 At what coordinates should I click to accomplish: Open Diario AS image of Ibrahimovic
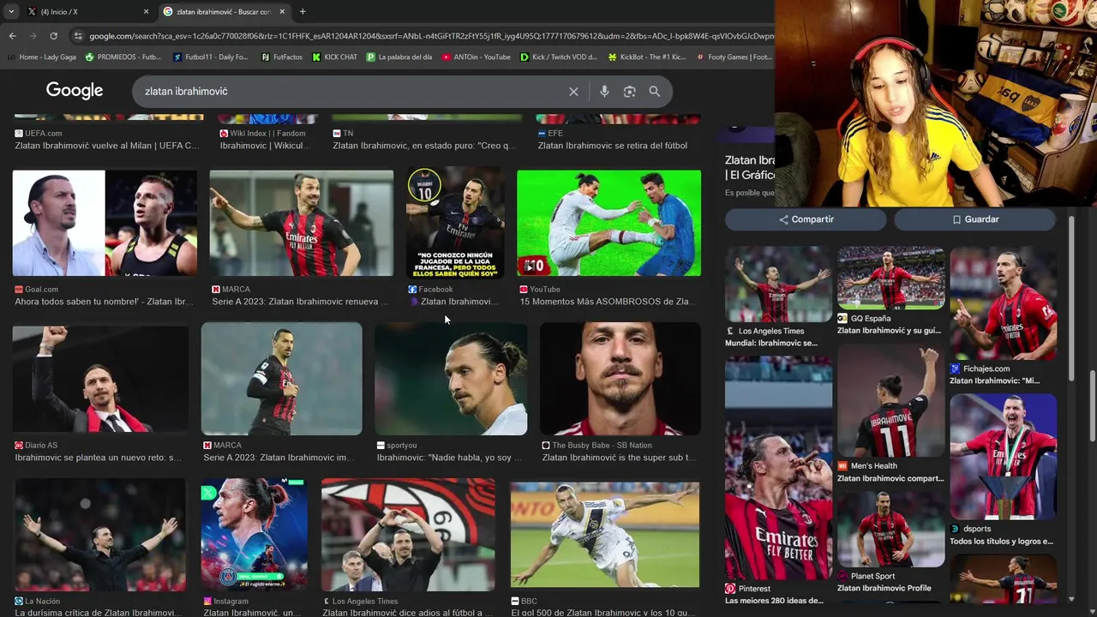click(x=100, y=379)
